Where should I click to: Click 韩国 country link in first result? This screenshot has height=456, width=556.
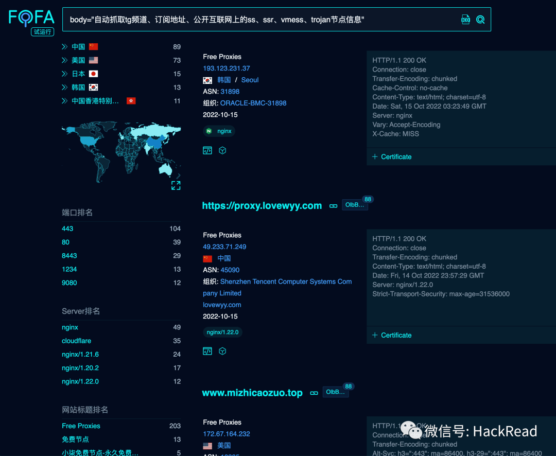tap(224, 80)
